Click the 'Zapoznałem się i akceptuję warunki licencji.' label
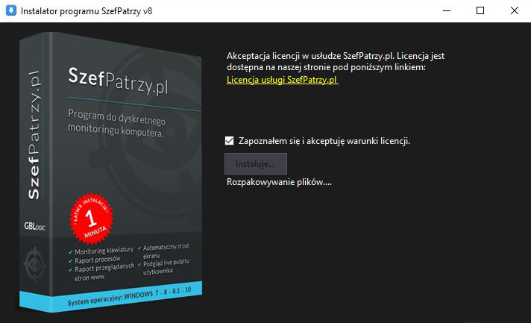The height and width of the screenshot is (323, 531). pyautogui.click(x=324, y=141)
